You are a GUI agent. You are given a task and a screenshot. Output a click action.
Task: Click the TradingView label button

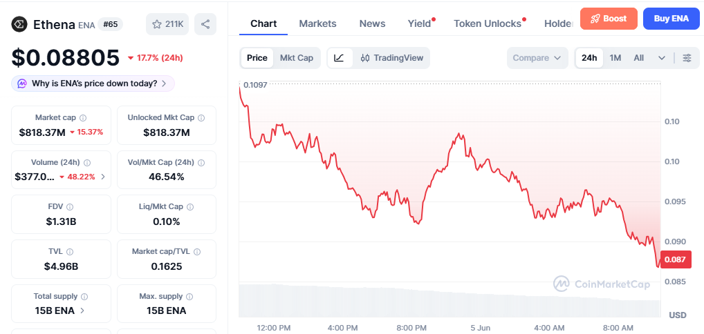click(x=393, y=58)
